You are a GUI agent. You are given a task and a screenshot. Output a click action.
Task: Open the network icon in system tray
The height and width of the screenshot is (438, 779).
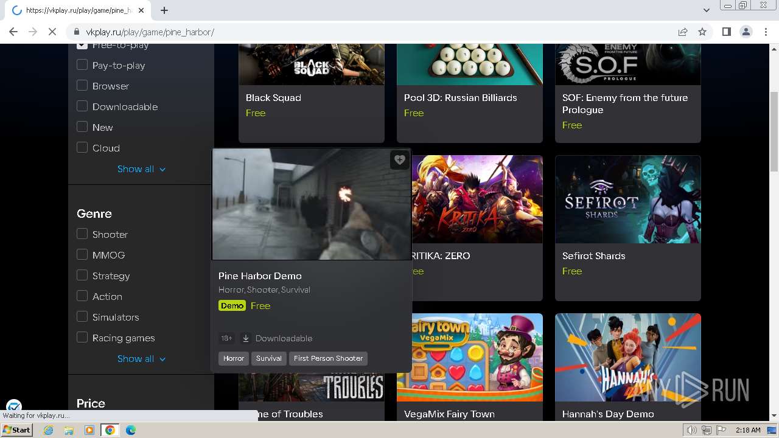click(707, 430)
